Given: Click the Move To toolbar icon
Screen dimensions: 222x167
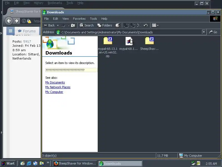Looking at the screenshot, I should point(126,26).
